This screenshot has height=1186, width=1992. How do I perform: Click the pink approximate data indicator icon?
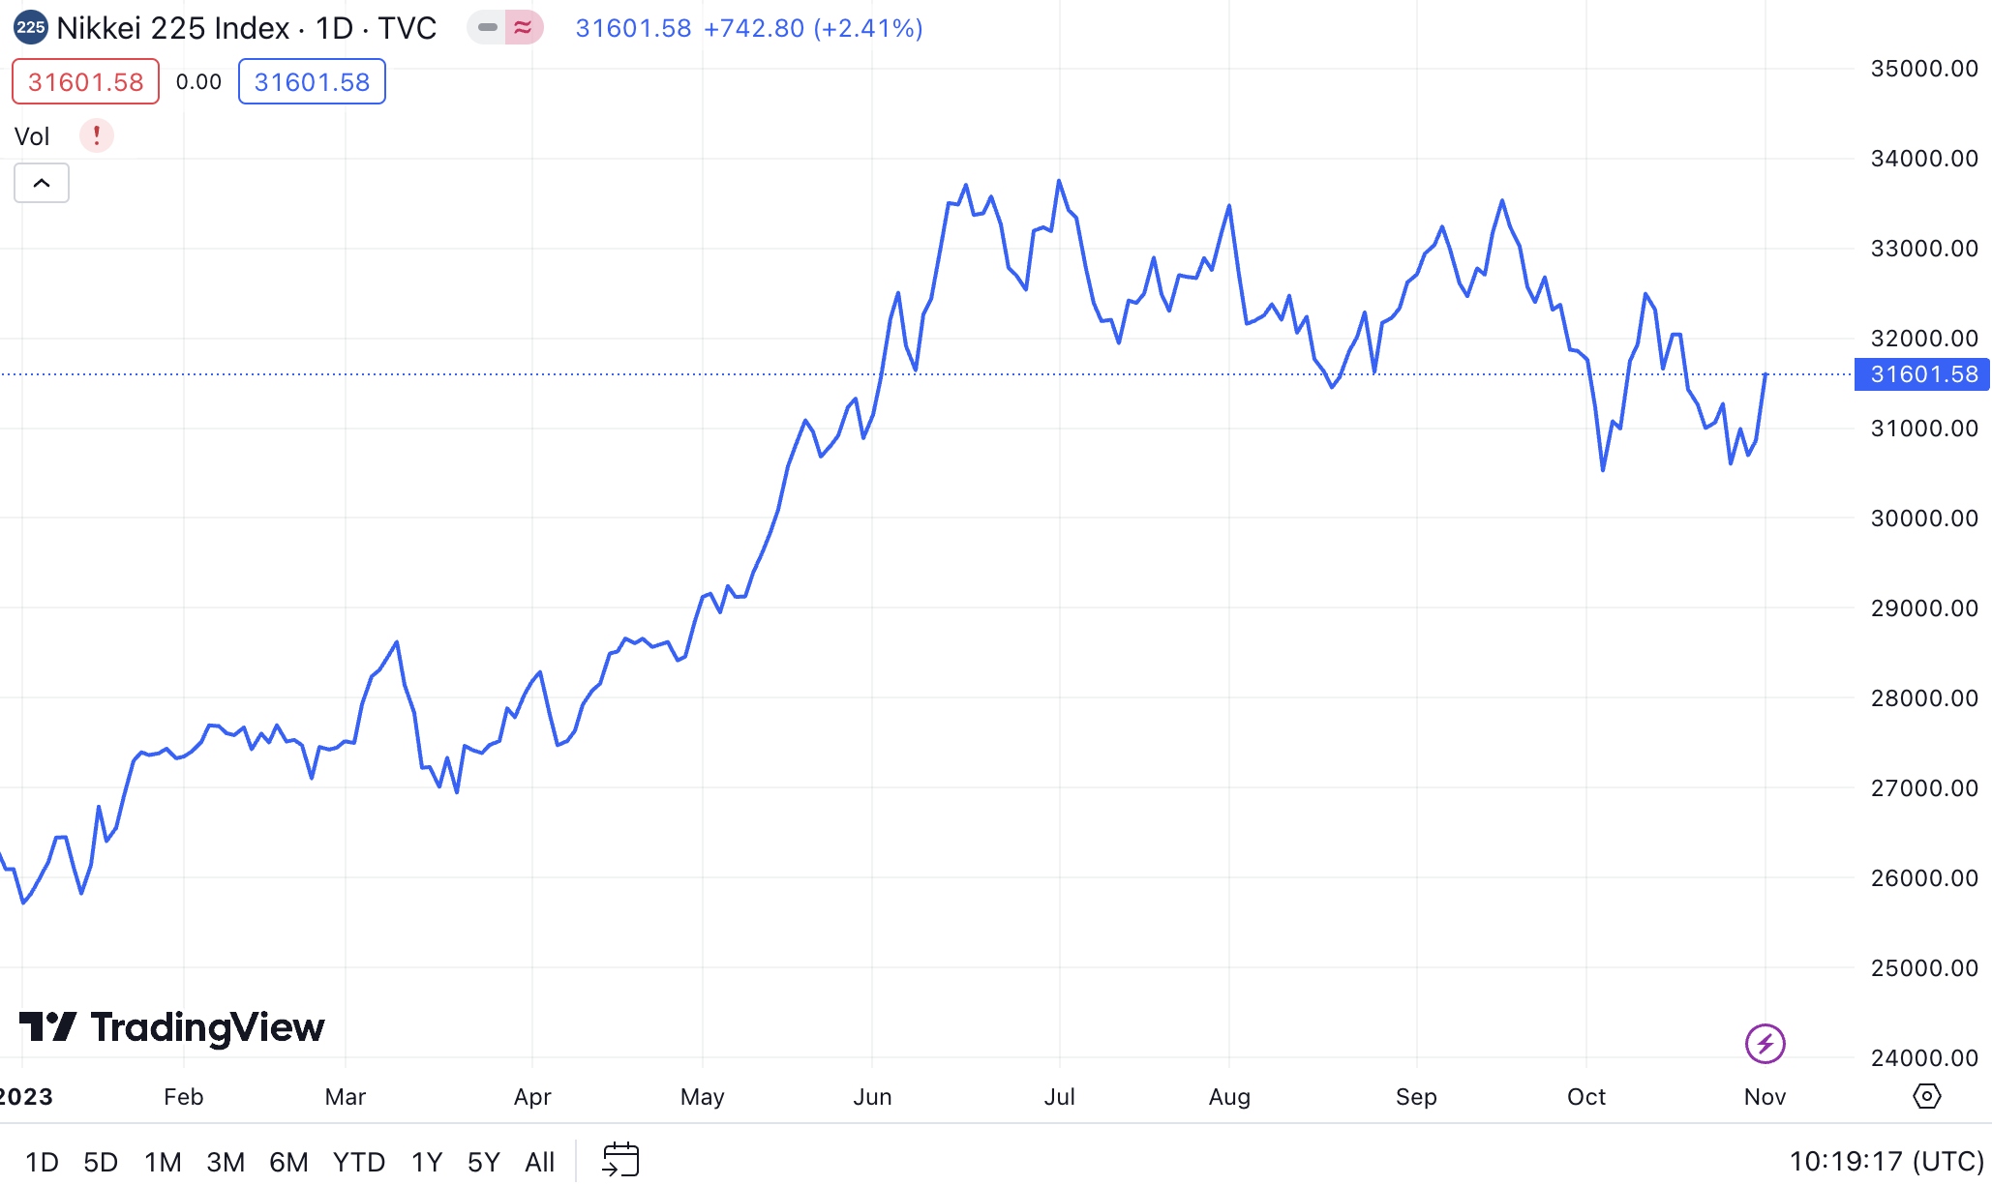tap(524, 27)
